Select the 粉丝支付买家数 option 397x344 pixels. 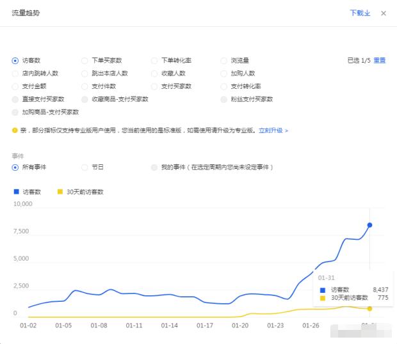(224, 99)
